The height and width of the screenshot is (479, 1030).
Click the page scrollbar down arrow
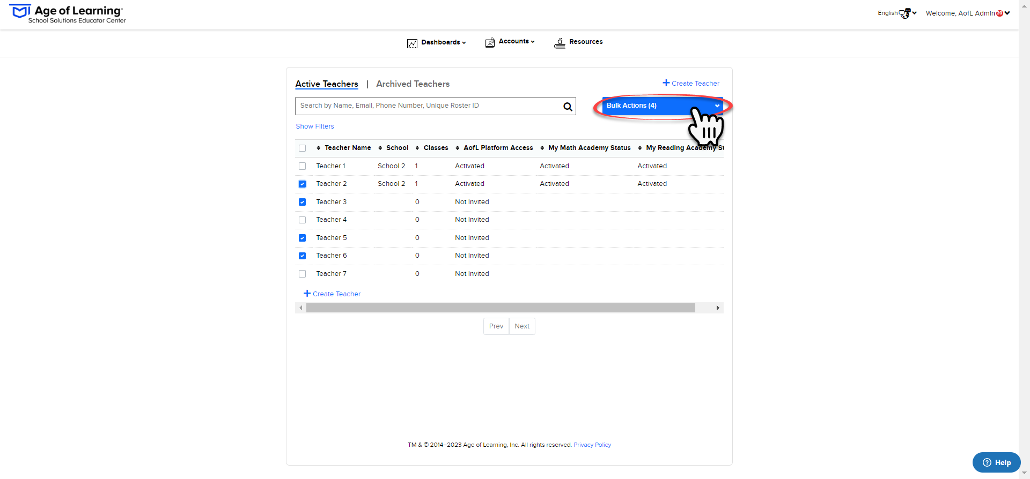[x=1024, y=474]
